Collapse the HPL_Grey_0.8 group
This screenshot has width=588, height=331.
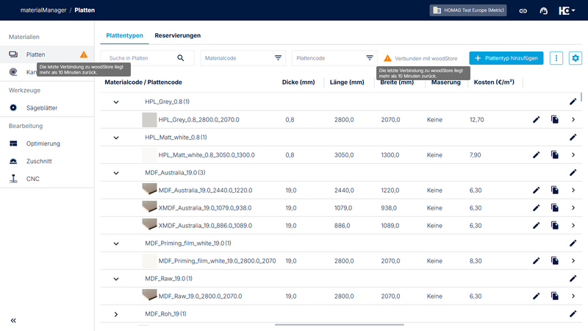coord(116,102)
